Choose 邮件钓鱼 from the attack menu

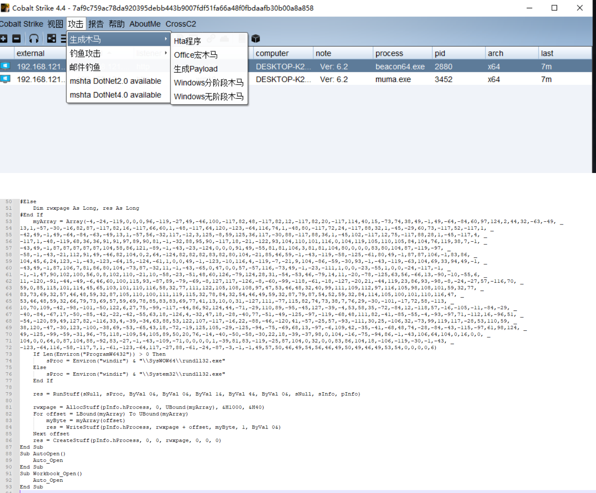click(119, 67)
